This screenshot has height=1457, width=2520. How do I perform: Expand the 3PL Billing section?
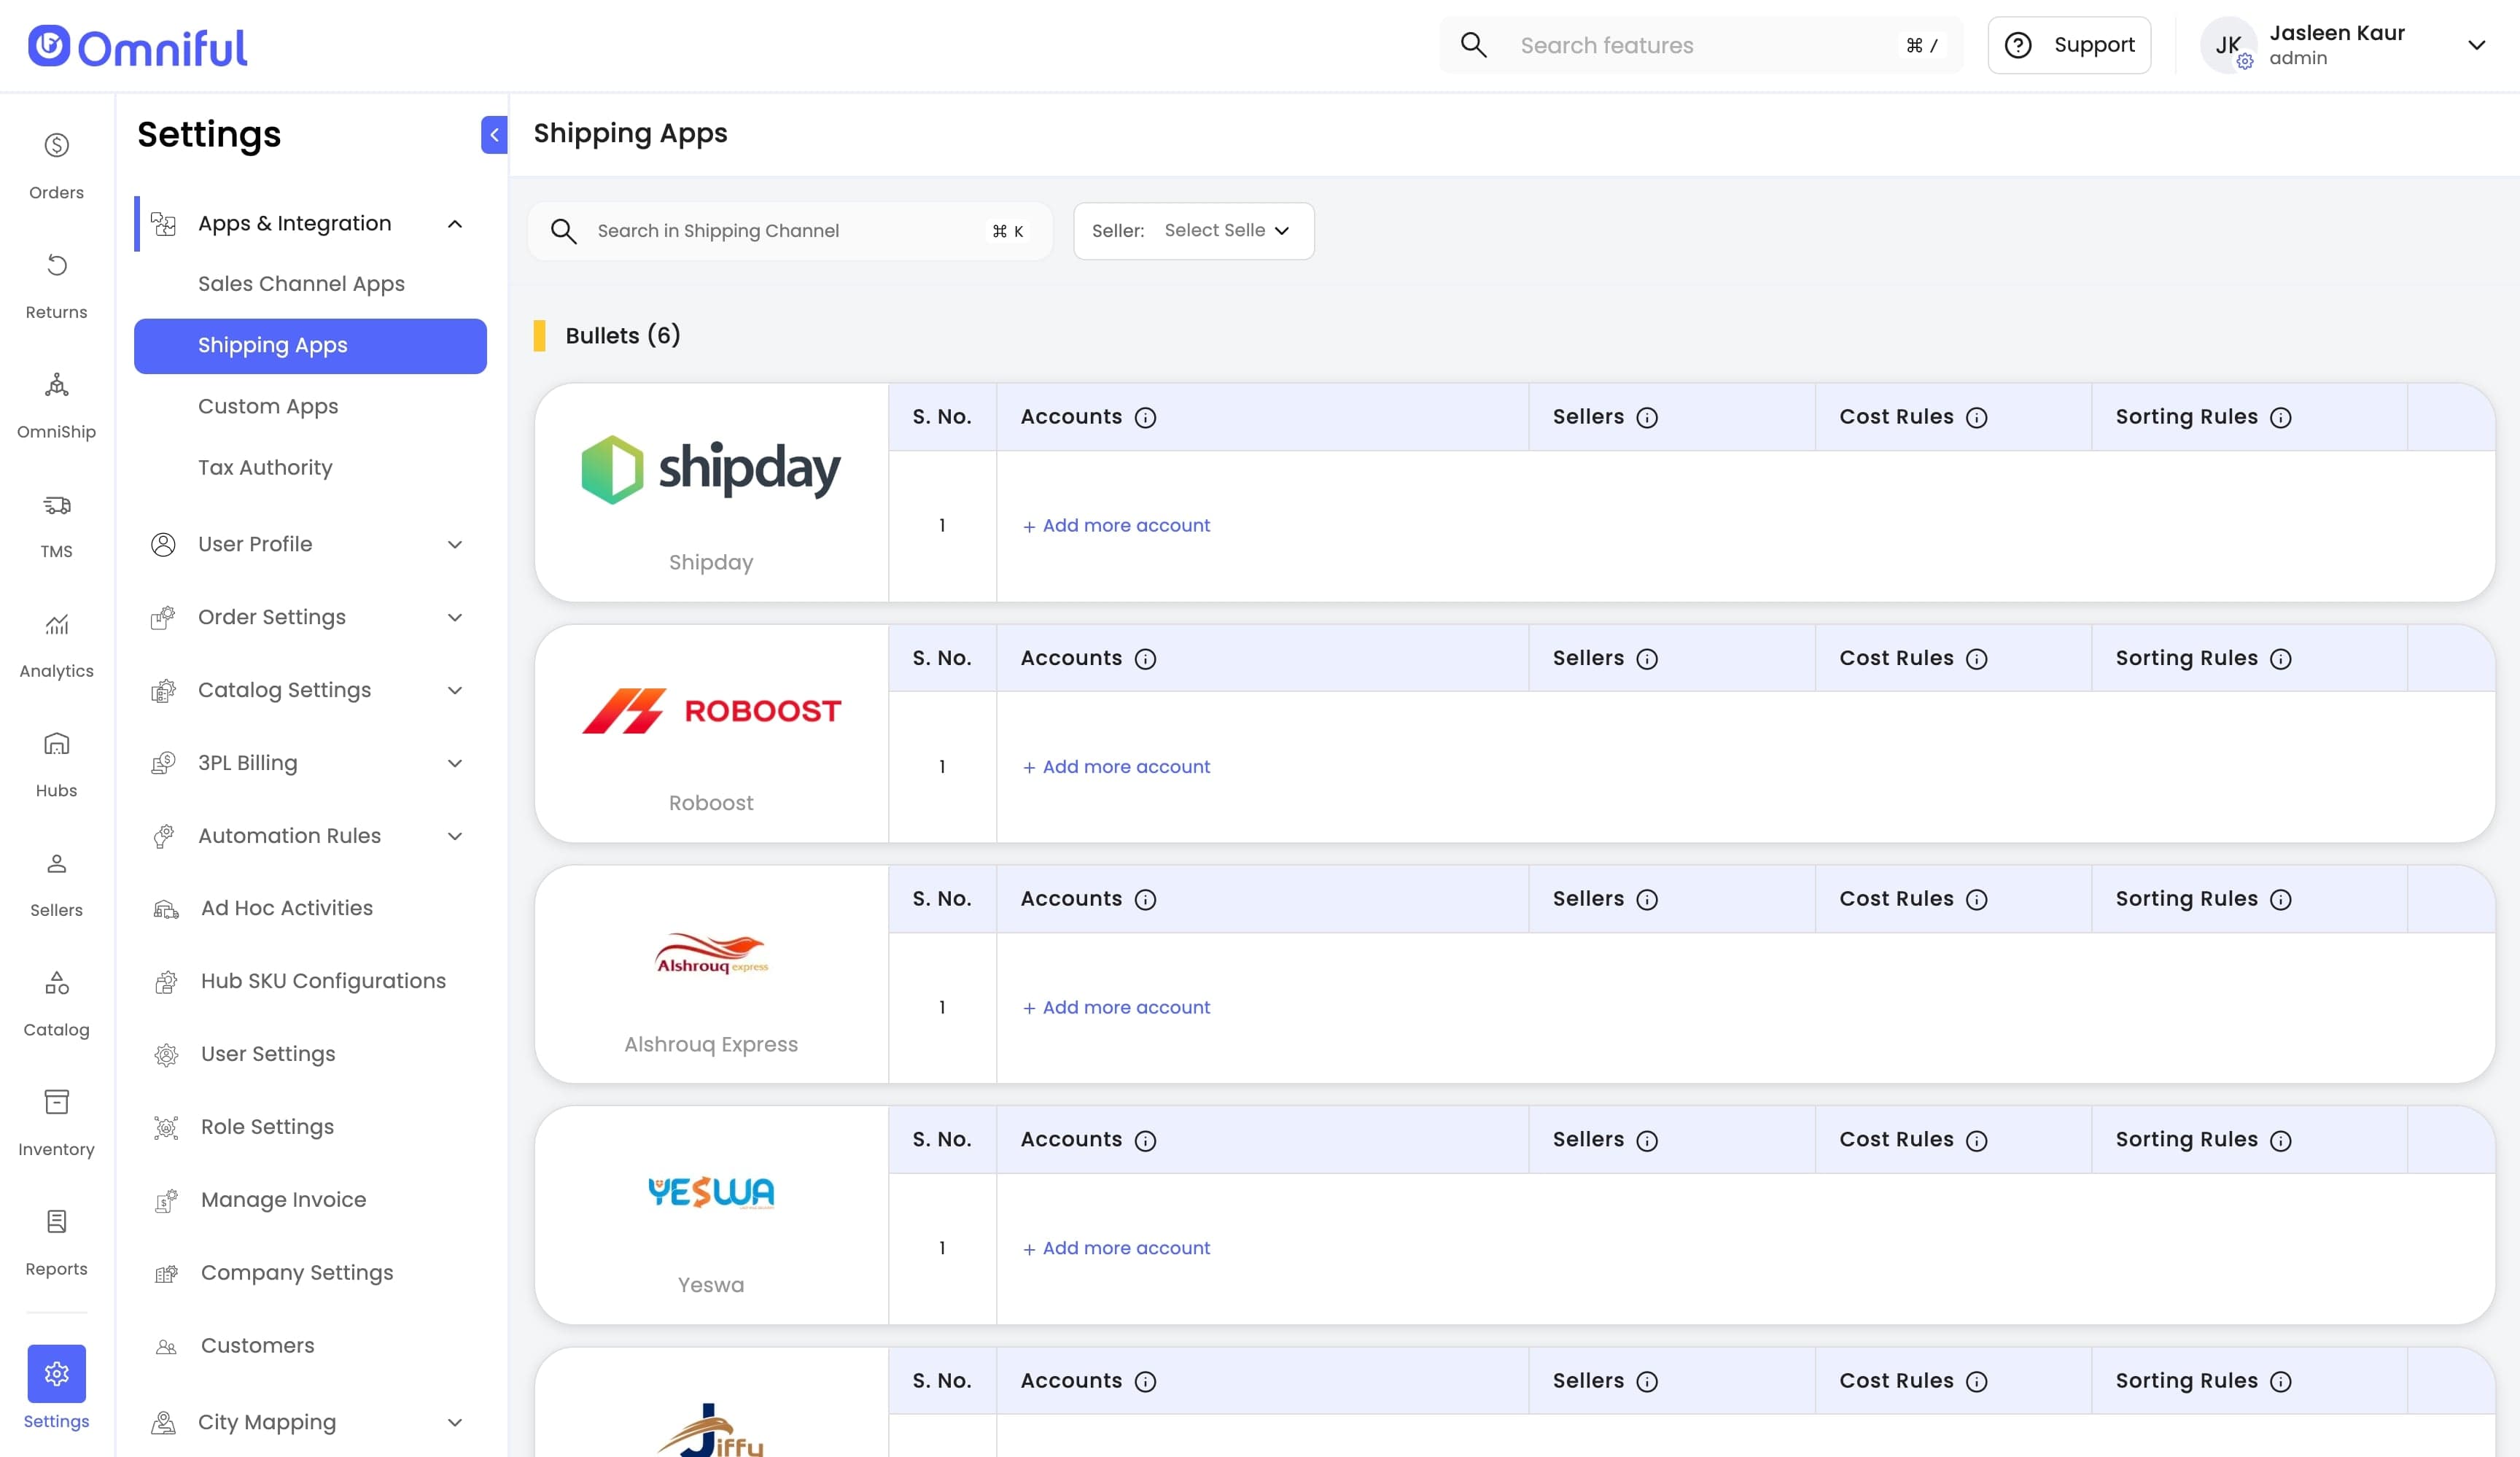(455, 764)
